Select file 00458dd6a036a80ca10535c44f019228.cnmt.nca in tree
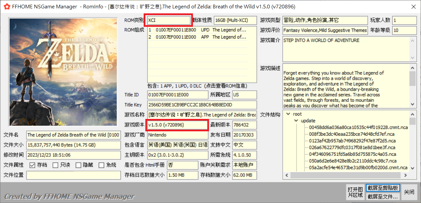421x203 pixels. pos(358,127)
